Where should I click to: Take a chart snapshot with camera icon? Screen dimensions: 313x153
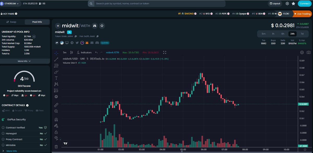coord(309,52)
